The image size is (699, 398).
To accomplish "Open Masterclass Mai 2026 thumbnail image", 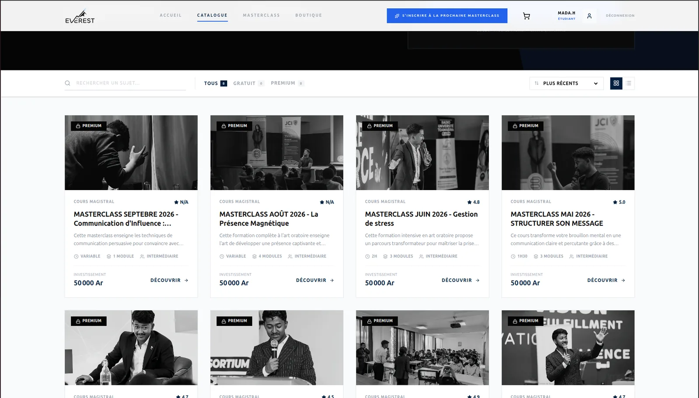I will pos(568,152).
